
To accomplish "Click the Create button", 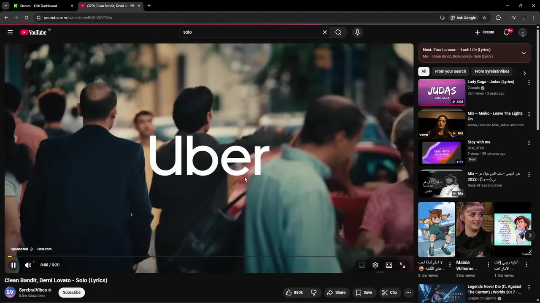I will tap(484, 32).
